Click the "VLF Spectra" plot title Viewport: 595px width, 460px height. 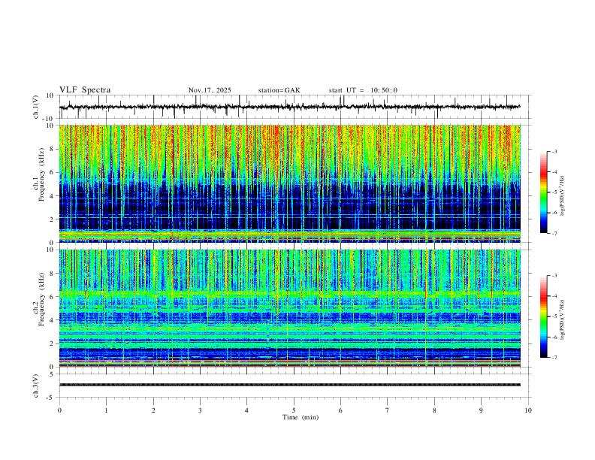tap(85, 90)
